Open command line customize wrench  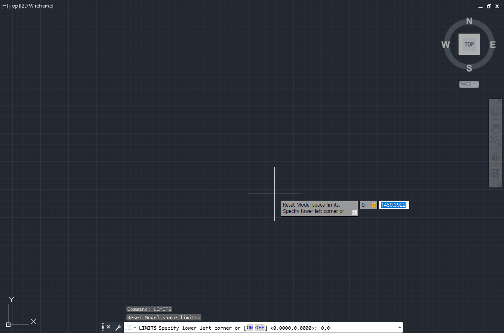[x=118, y=328]
